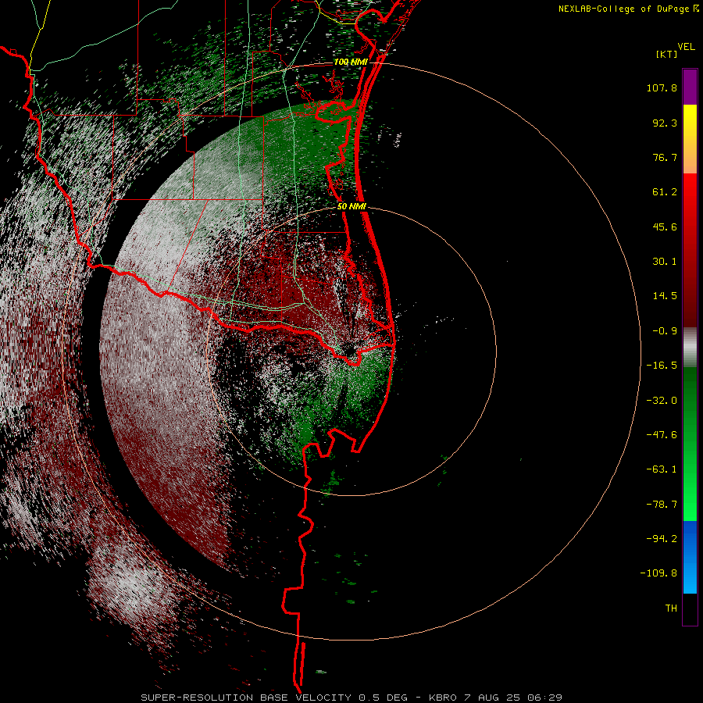Pick the blue segment of the color bar
Image resolution: width=703 pixels, height=703 pixels.
690,557
